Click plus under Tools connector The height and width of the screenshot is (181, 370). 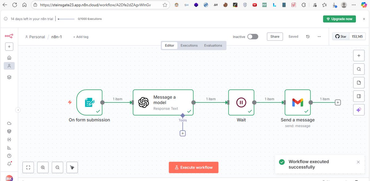click(x=183, y=133)
